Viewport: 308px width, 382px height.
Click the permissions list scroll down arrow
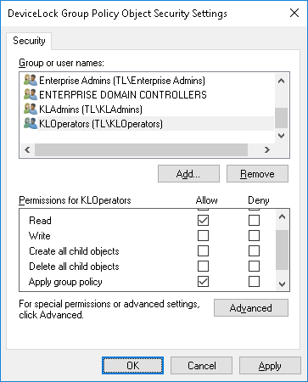click(x=282, y=284)
